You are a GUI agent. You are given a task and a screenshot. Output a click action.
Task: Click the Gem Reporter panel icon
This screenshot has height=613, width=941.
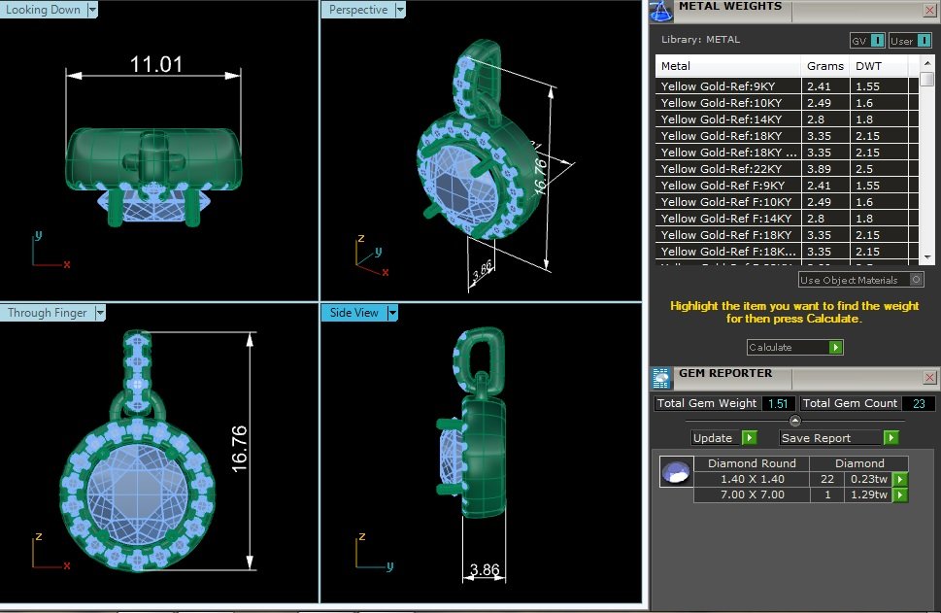point(661,378)
